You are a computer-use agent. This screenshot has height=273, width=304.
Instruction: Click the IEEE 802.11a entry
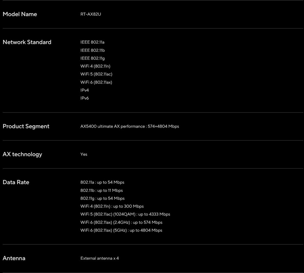pyautogui.click(x=92, y=42)
